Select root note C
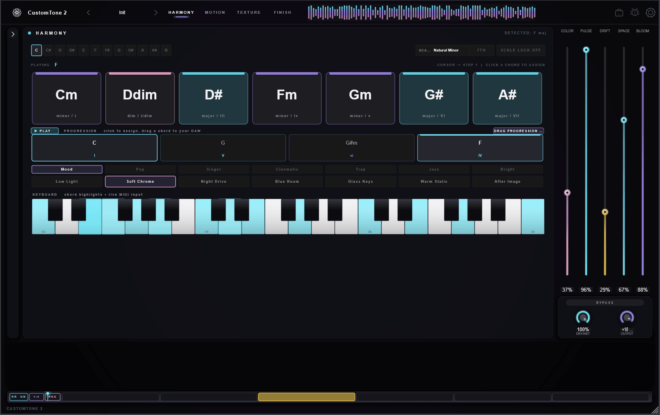Screen dimensions: 660x415 pyautogui.click(x=37, y=50)
